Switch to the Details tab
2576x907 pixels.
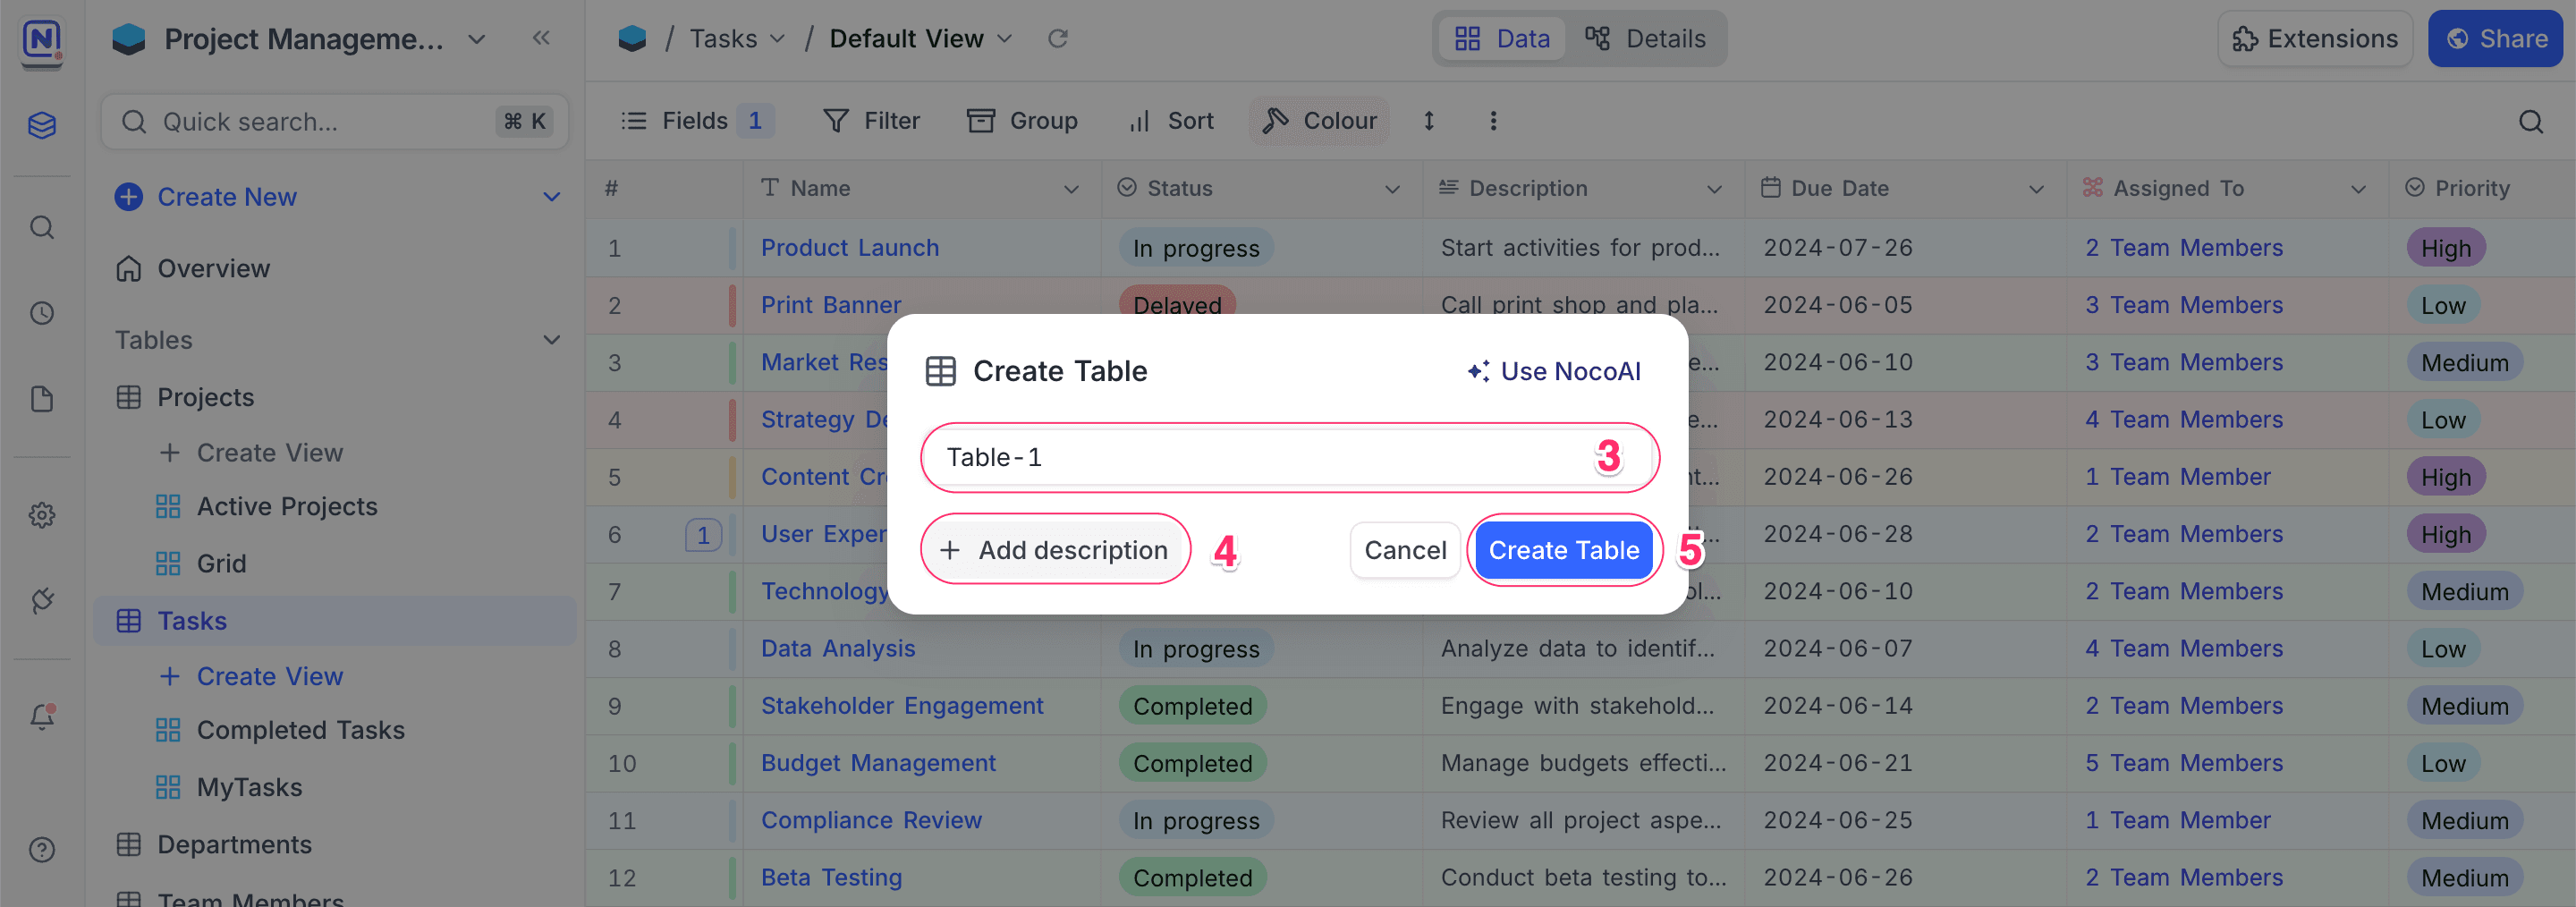[x=1645, y=38]
